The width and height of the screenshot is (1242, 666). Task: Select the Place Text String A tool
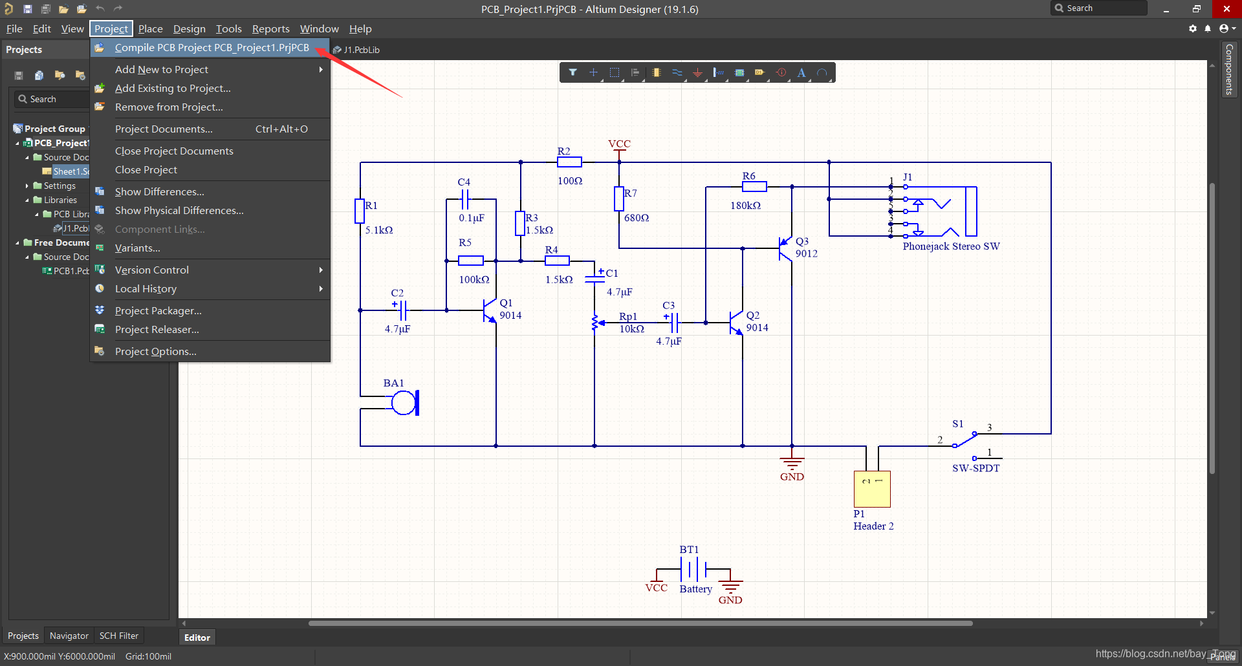(x=801, y=72)
